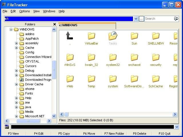Select the Config folder in tree

click(x=27, y=52)
